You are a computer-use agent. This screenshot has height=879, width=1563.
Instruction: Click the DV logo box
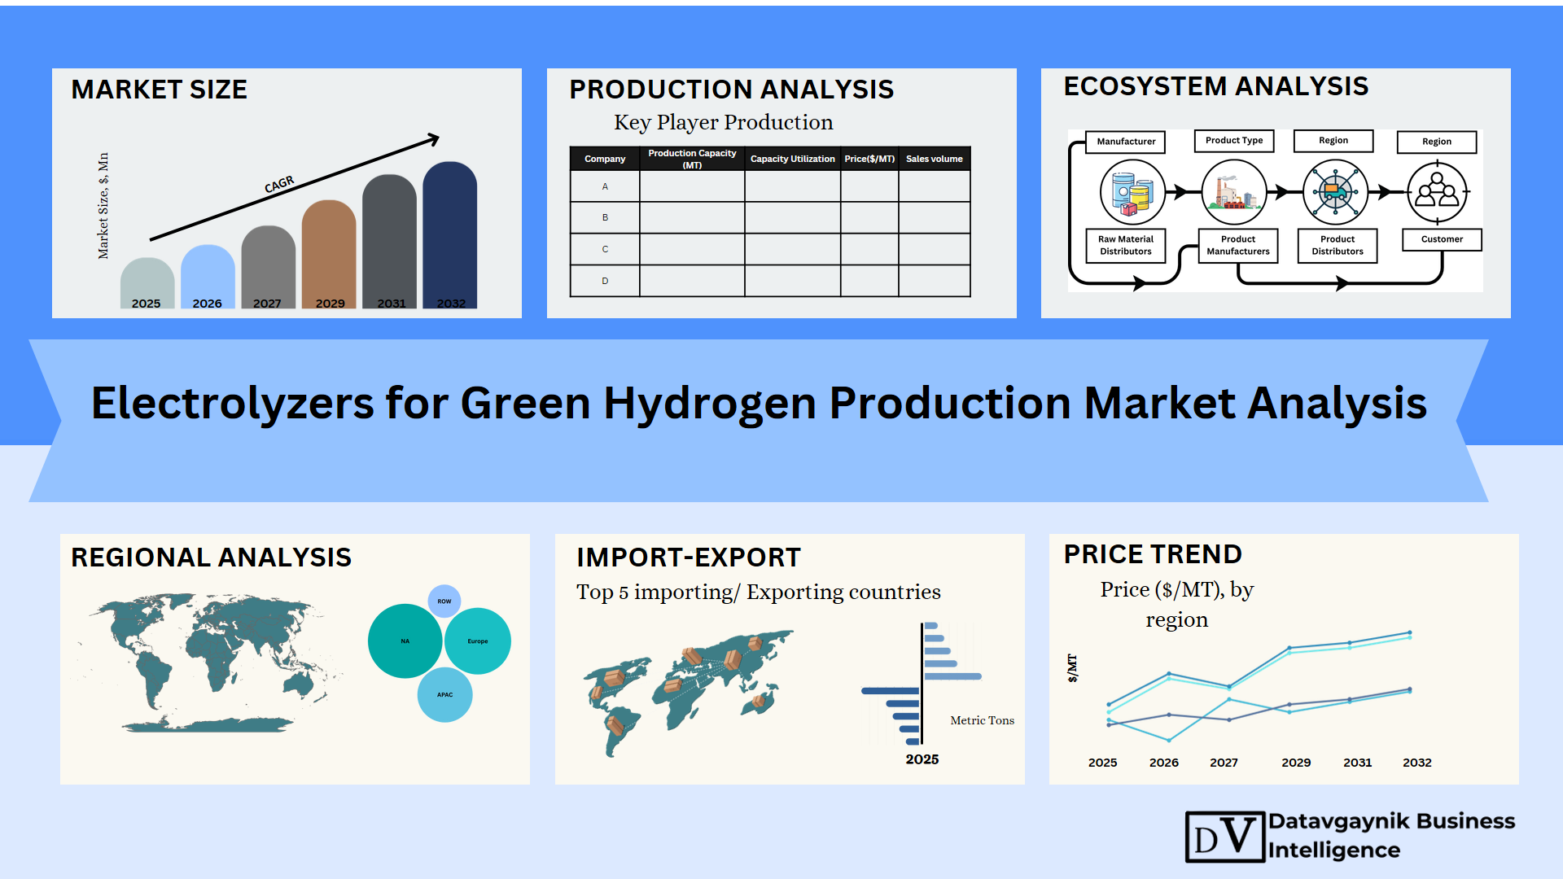1224,837
